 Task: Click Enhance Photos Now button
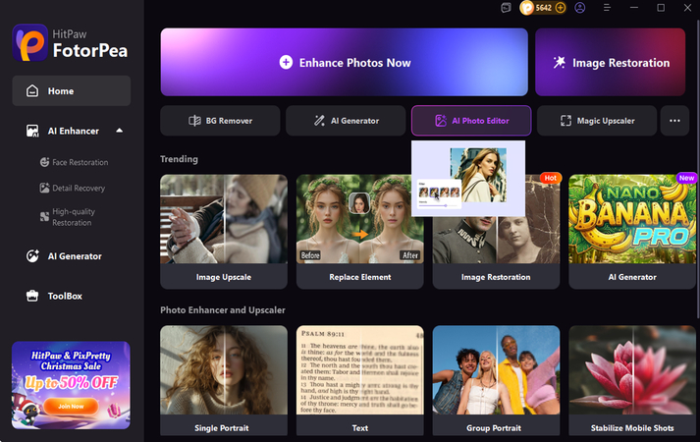(345, 62)
